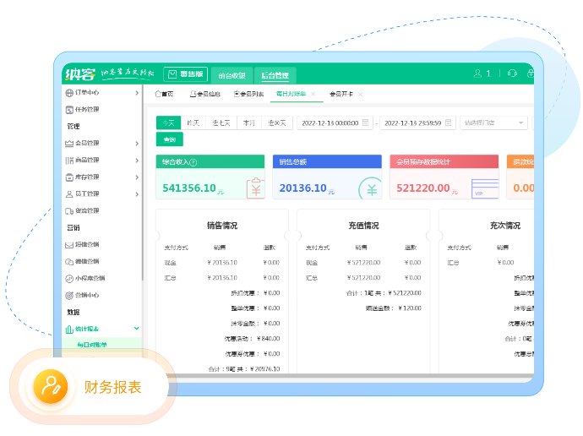Click the help icon beside 综合收入
This screenshot has width=583, height=436.
coord(193,162)
